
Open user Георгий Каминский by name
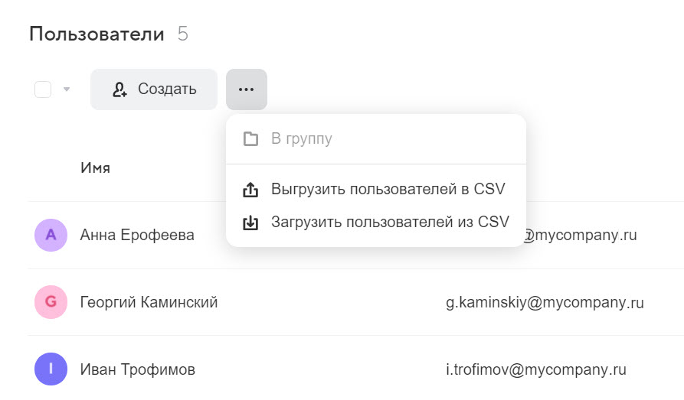[149, 302]
